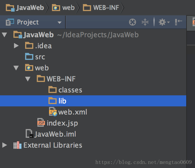Expand the .idea folder arrow
The width and height of the screenshot is (195, 168).
16,46
